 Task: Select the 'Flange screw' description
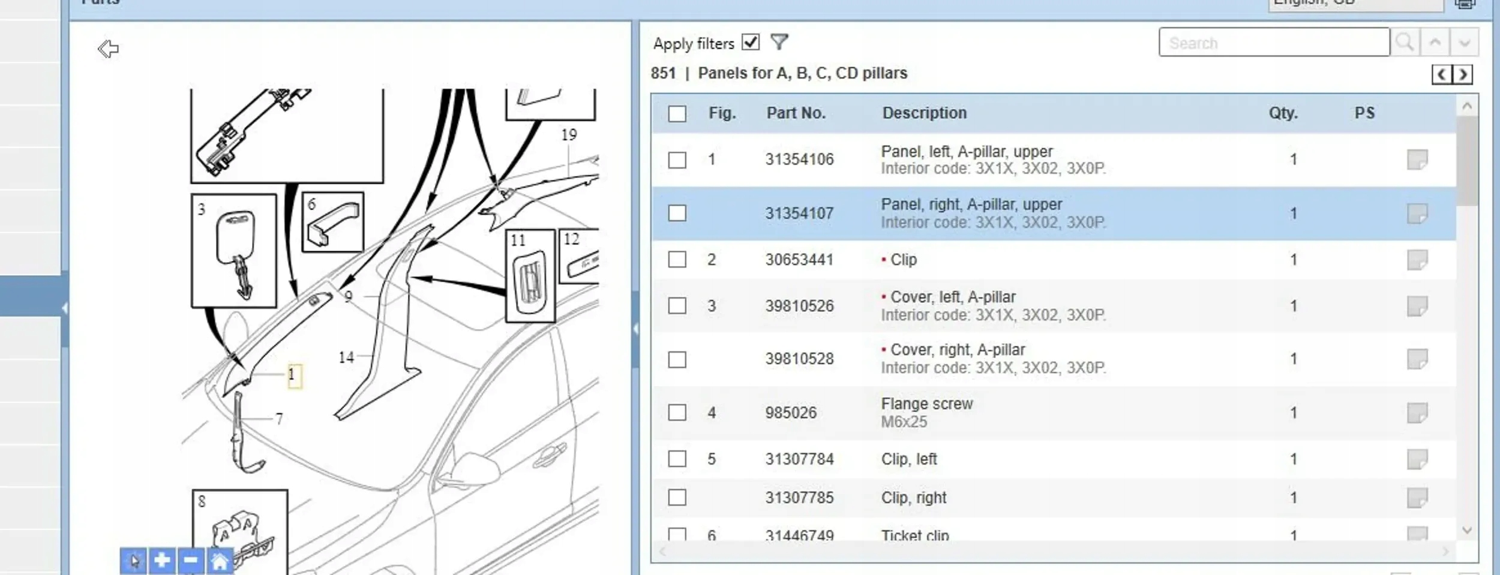point(927,404)
